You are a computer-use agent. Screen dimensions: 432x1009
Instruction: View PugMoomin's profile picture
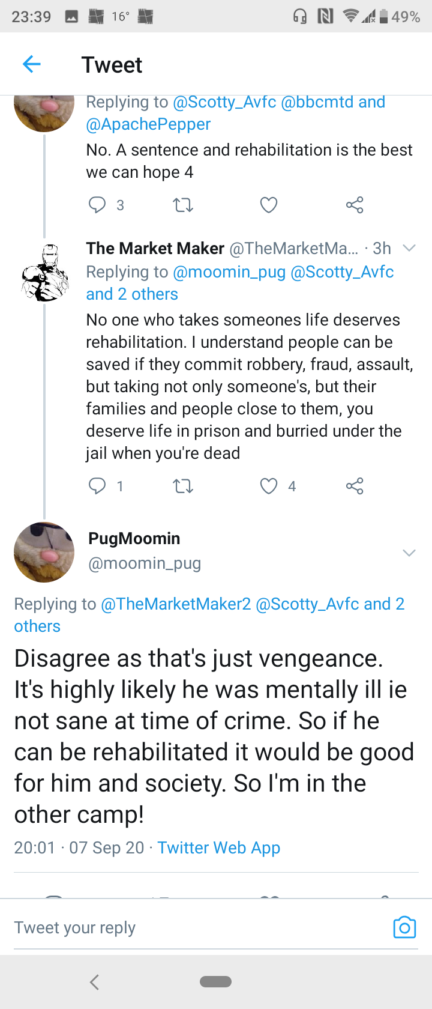[44, 552]
